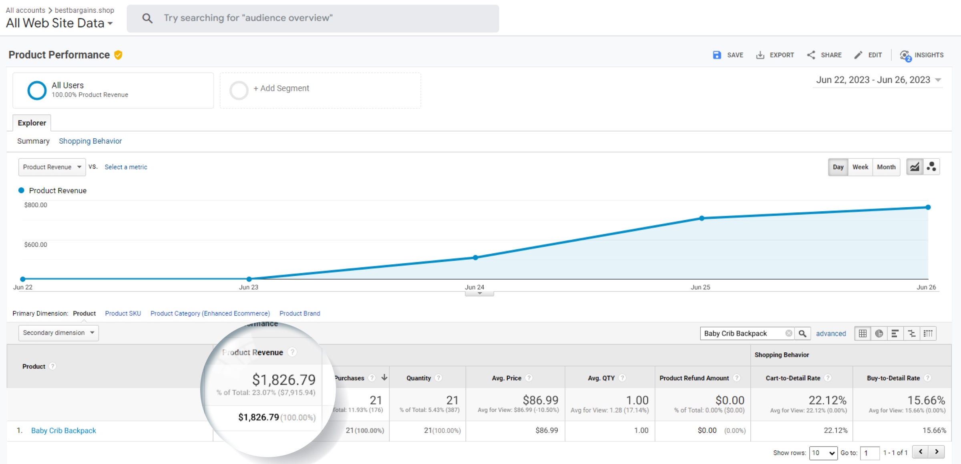Click the Edit pencil icon
The image size is (961, 464).
point(858,55)
